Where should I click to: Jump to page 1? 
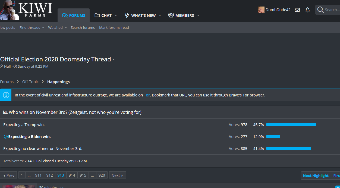click(22, 175)
